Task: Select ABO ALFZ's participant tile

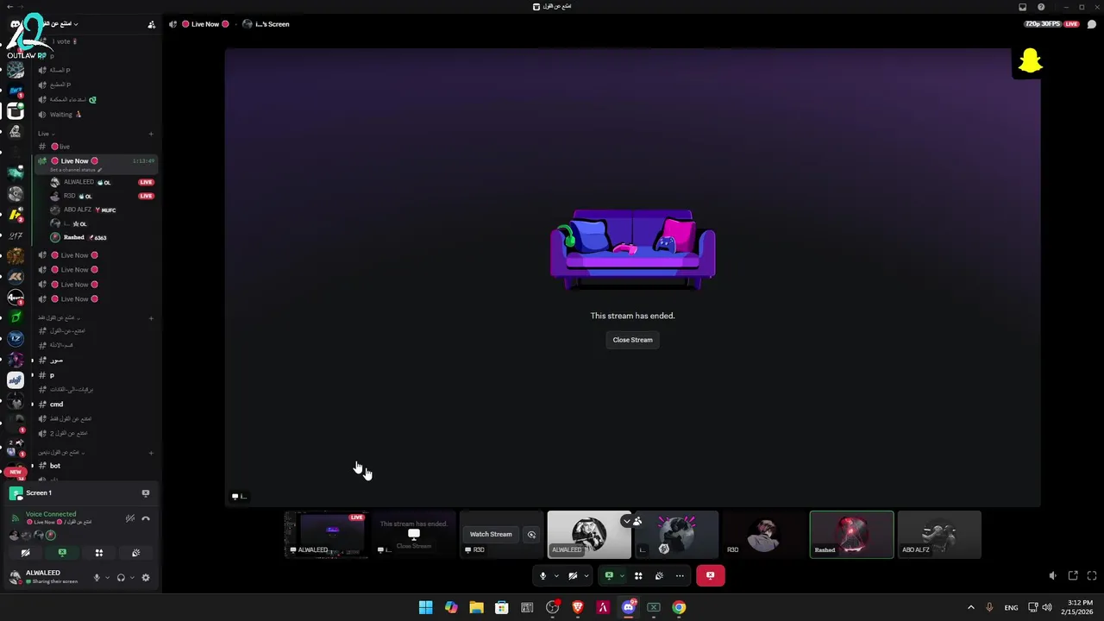Action: pyautogui.click(x=939, y=535)
